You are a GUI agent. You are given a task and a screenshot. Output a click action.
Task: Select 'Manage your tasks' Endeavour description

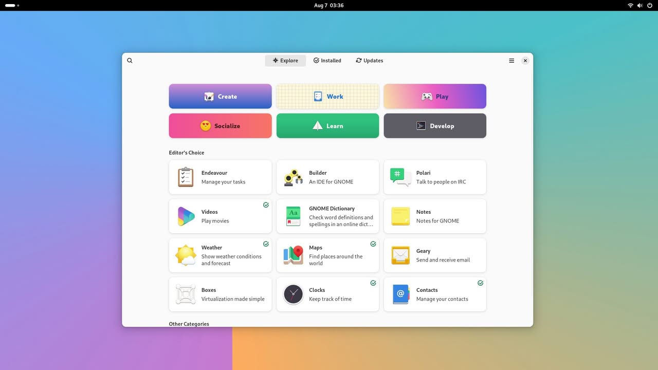(224, 182)
